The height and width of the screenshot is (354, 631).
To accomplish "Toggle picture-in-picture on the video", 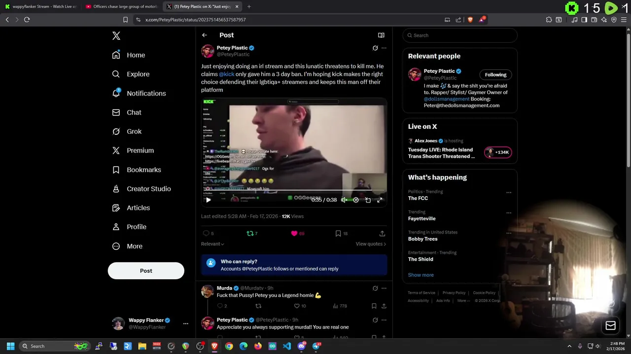I will click(x=368, y=200).
